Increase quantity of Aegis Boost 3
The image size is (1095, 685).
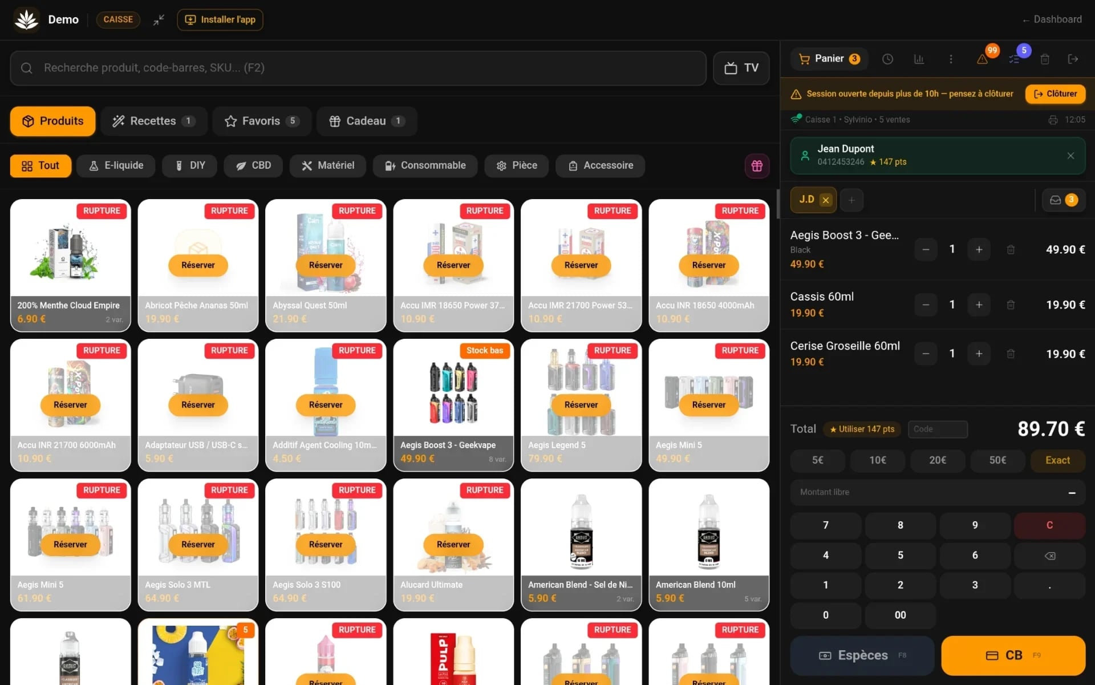[979, 249]
